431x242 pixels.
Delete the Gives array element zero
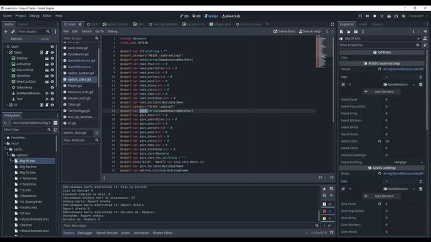(420, 189)
